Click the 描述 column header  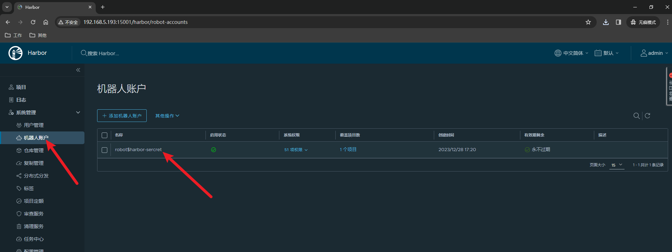pyautogui.click(x=602, y=135)
